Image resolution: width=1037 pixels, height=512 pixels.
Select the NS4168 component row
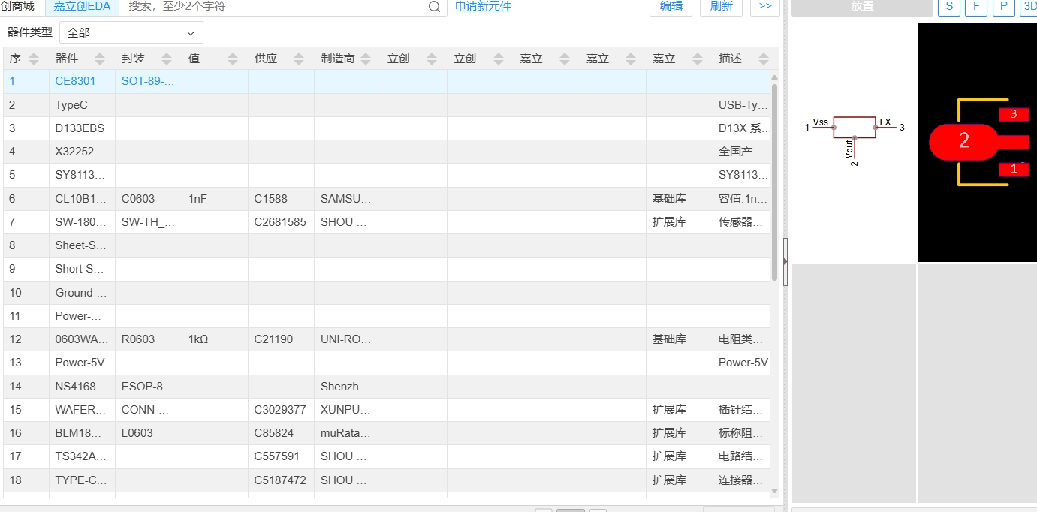point(75,387)
